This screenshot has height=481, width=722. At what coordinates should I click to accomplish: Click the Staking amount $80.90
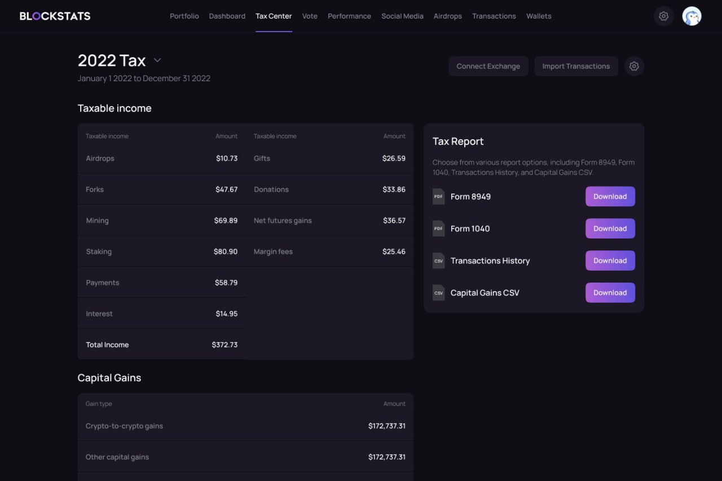coord(226,251)
